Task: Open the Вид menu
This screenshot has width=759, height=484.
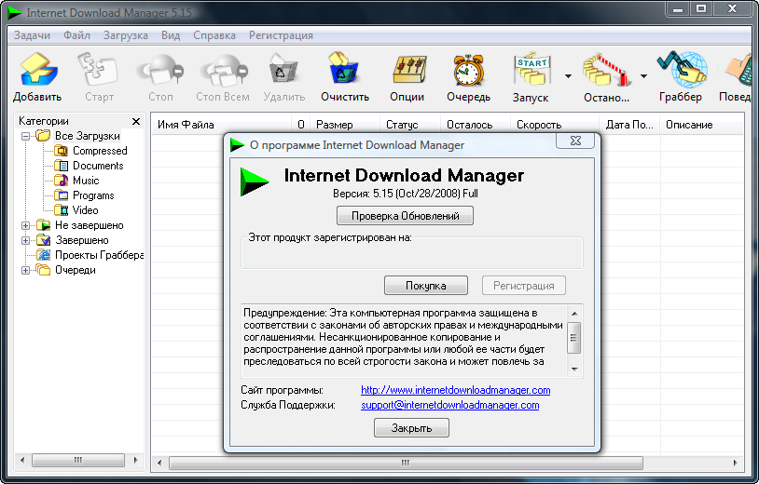Action: tap(171, 35)
